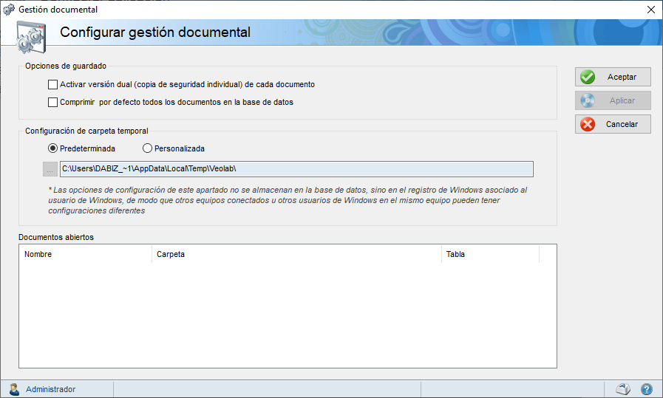
Task: Click the Aceptar button
Action: point(613,77)
